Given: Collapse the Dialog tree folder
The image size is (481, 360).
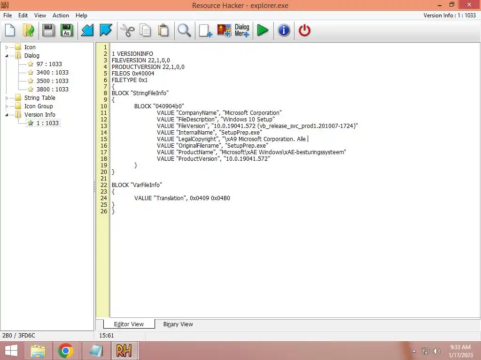Looking at the screenshot, I should [7, 56].
